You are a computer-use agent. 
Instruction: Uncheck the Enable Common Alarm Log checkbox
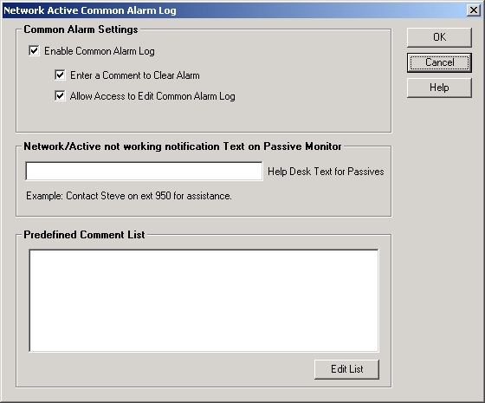34,50
